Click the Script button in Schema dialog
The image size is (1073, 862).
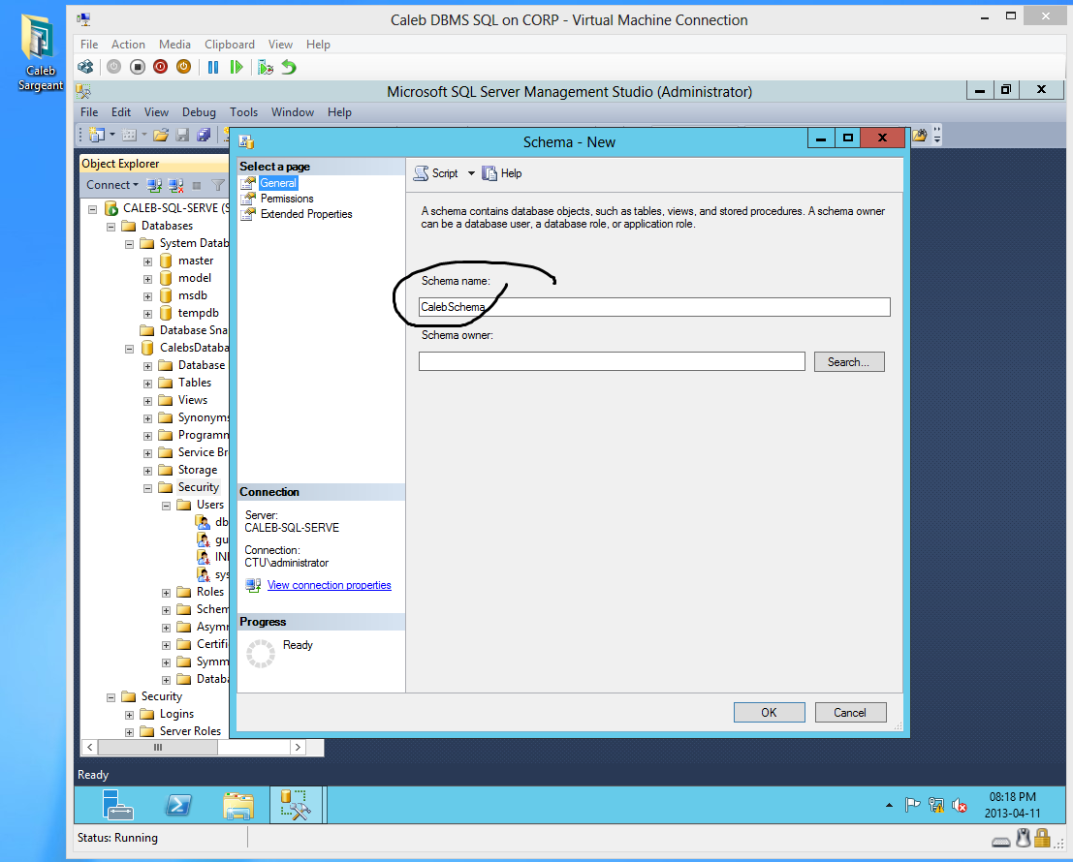pos(436,173)
